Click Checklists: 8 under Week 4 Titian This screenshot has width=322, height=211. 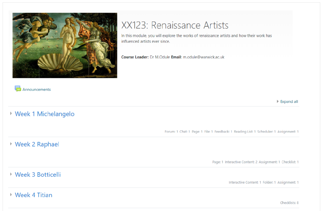(x=289, y=203)
